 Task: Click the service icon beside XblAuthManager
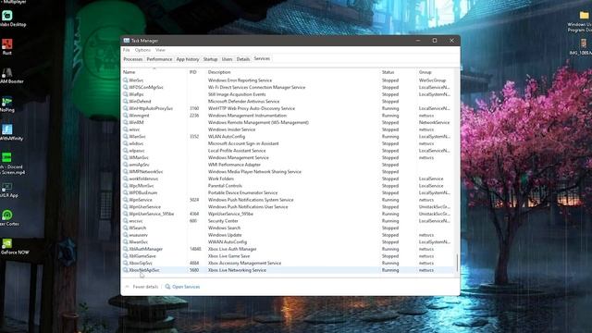[x=126, y=249]
